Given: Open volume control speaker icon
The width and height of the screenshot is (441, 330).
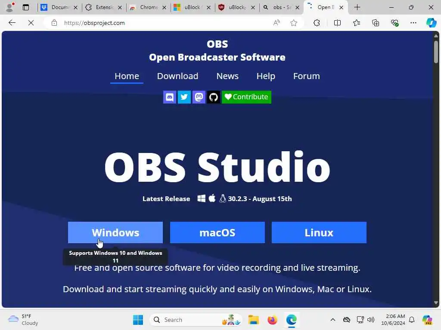Looking at the screenshot, I should 371,320.
